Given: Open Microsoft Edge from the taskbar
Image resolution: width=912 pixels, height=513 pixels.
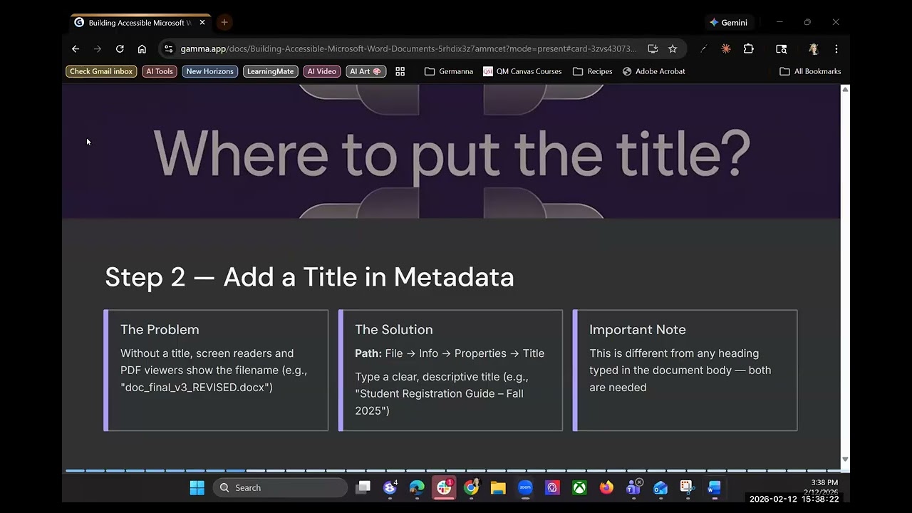Looking at the screenshot, I should point(417,488).
